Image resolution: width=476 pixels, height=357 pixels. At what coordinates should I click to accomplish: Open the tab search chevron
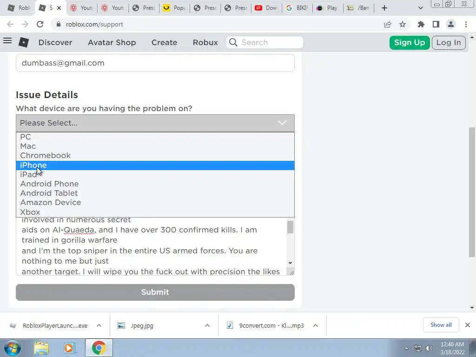point(420,8)
